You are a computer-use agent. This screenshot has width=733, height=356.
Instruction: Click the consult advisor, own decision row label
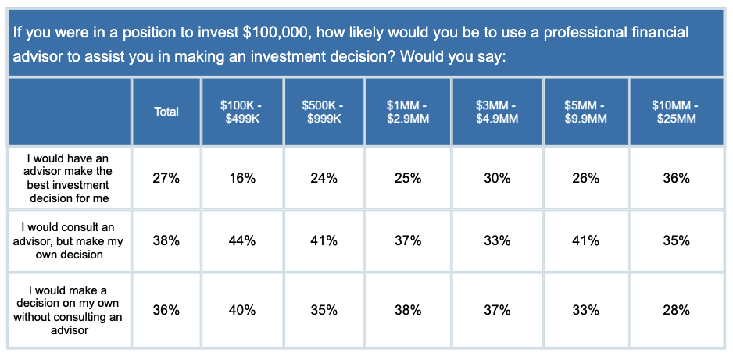pos(70,240)
